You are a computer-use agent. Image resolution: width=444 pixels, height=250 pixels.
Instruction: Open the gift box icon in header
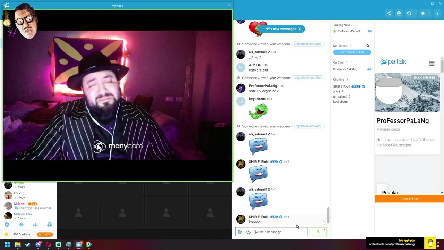[399, 14]
